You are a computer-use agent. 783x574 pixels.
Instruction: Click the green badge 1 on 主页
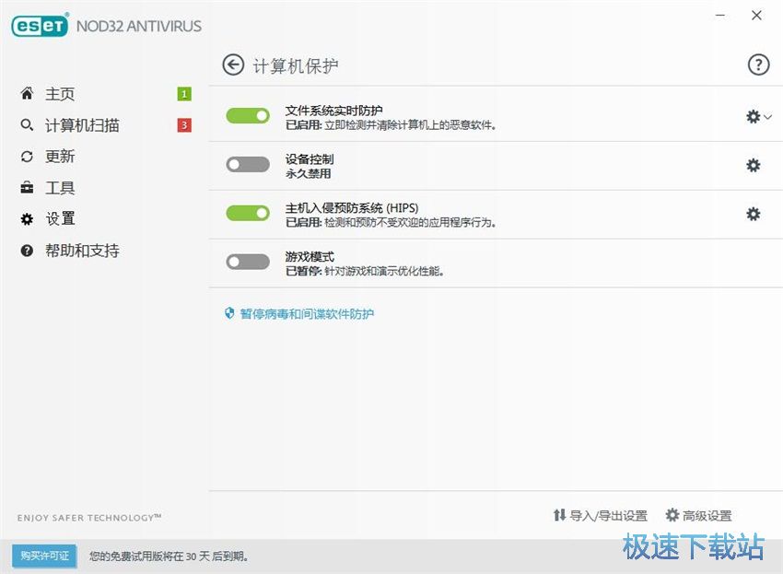click(x=184, y=94)
